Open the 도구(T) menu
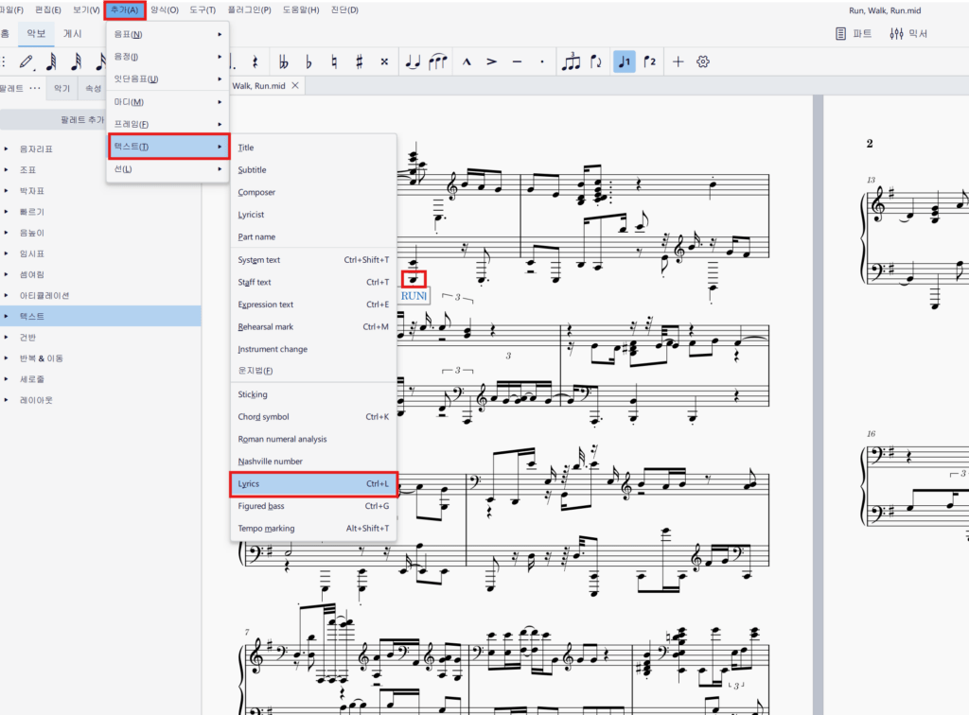The width and height of the screenshot is (969, 715). coord(203,9)
